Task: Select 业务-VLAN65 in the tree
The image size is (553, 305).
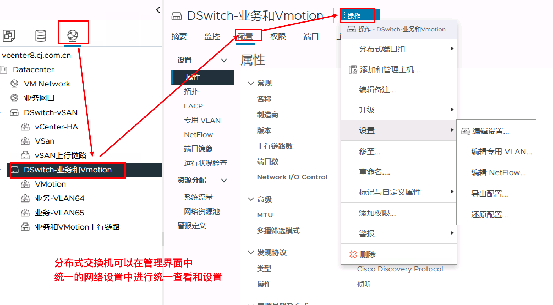Action: coord(59,213)
